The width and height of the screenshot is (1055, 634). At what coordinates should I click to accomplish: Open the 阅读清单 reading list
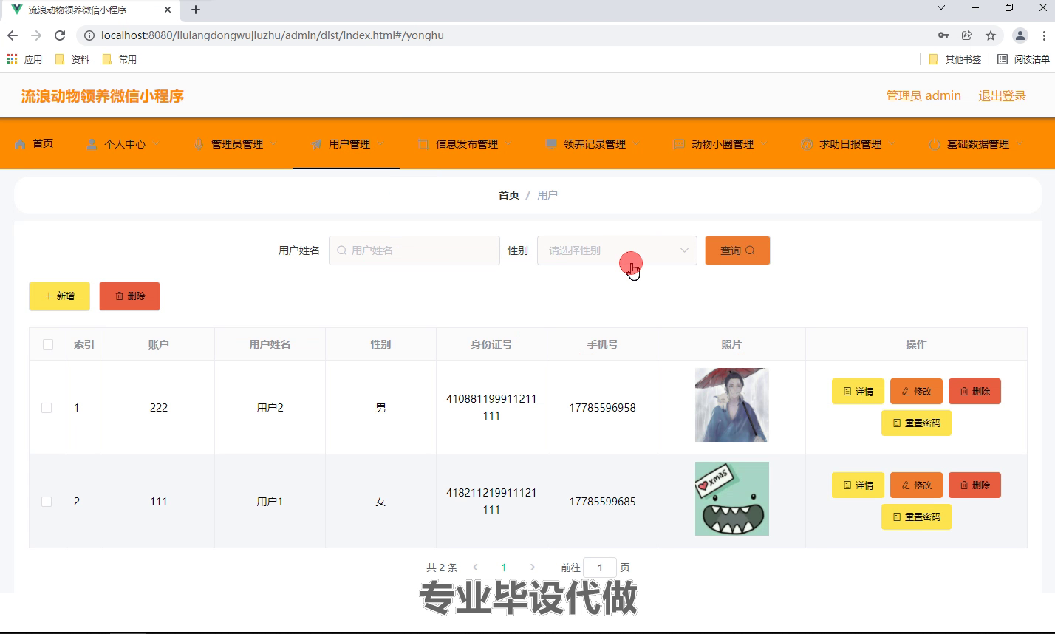click(1023, 59)
